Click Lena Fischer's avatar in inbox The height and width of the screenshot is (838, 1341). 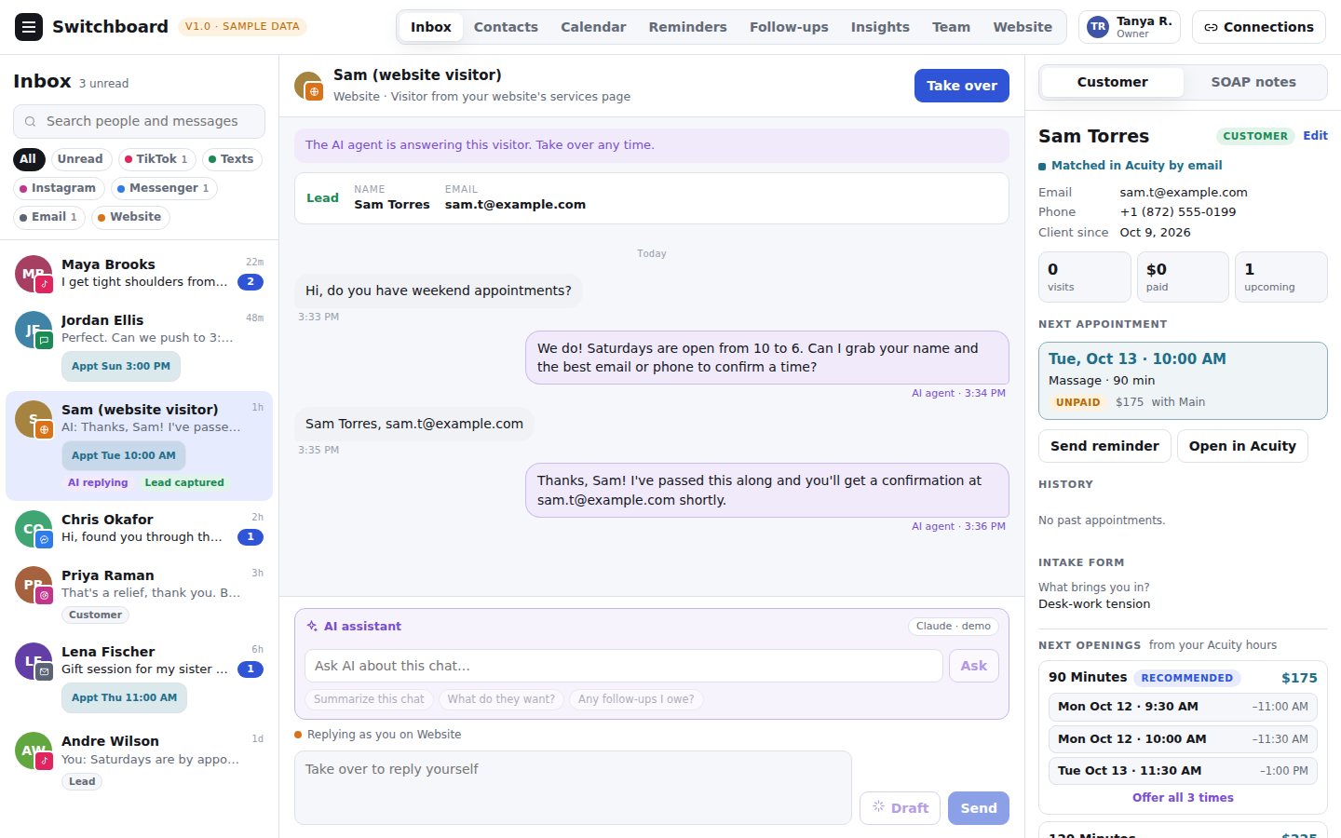[34, 661]
